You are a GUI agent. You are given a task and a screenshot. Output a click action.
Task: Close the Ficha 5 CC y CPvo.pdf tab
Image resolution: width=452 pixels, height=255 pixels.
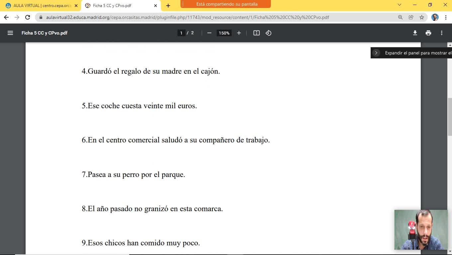pos(156,6)
